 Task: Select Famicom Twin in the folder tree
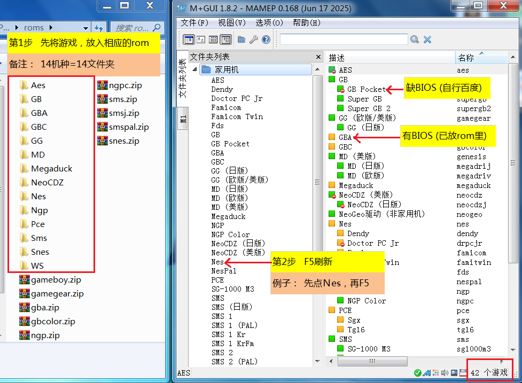coord(237,116)
